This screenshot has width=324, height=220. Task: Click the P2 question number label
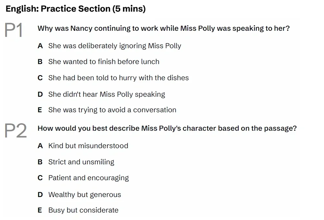(x=16, y=130)
